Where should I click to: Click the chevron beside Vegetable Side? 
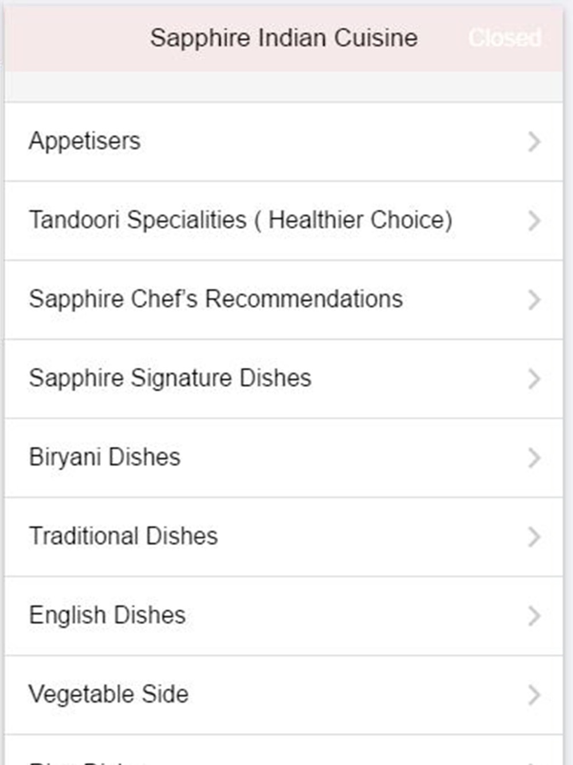coord(534,695)
